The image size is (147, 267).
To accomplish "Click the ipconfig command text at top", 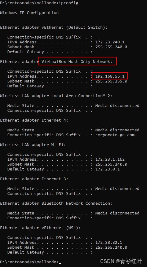I will point(68,3).
